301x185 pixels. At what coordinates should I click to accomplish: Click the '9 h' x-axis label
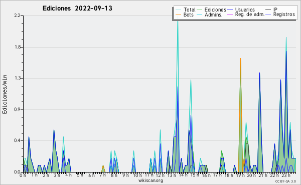pos(125,175)
